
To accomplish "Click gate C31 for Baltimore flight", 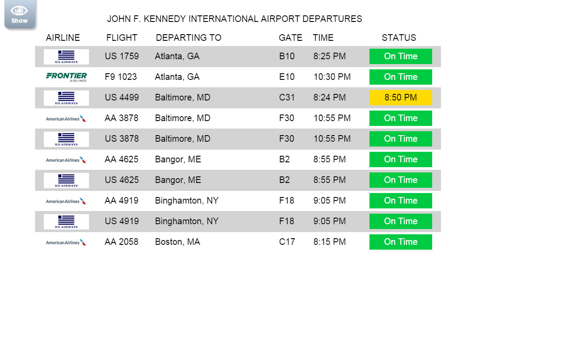I will coord(287,97).
